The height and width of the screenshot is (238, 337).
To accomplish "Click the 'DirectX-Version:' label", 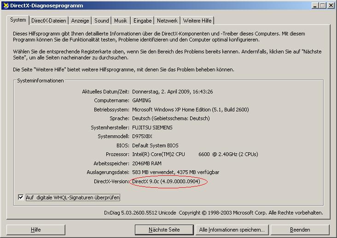I will coord(111,181).
